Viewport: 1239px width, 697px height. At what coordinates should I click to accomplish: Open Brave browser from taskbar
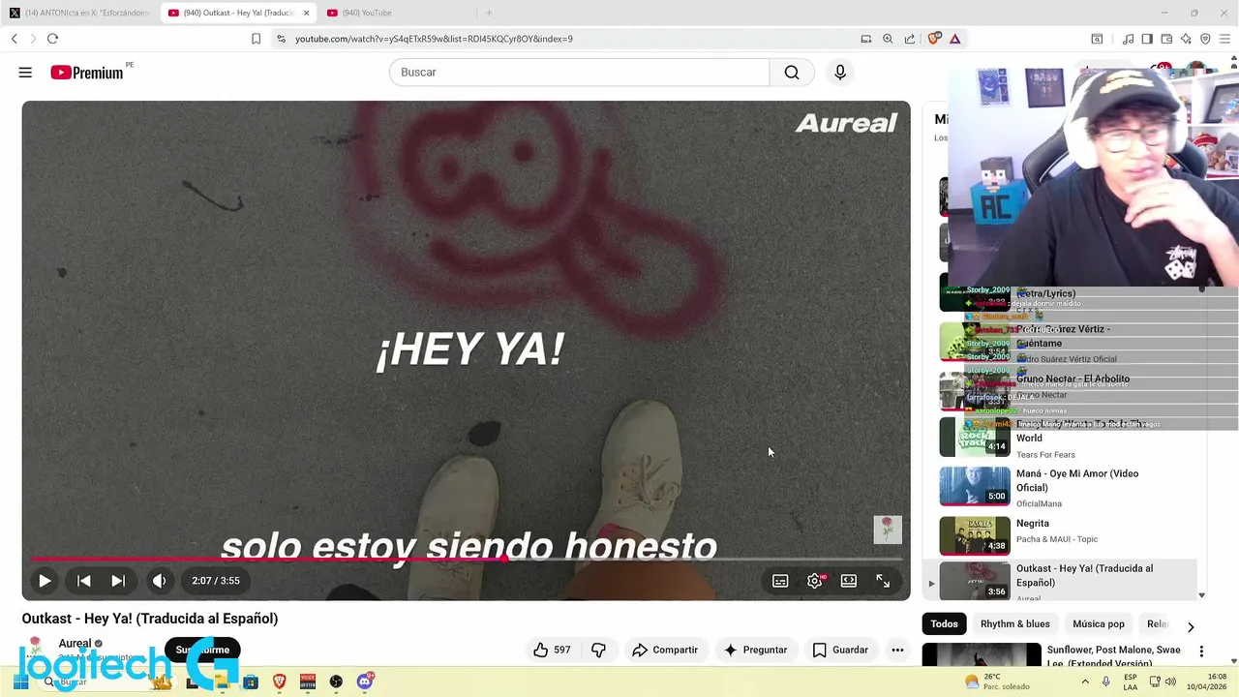pos(280,682)
